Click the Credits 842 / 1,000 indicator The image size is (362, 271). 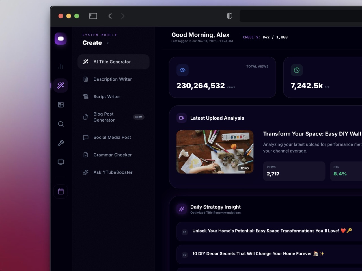pyautogui.click(x=265, y=37)
